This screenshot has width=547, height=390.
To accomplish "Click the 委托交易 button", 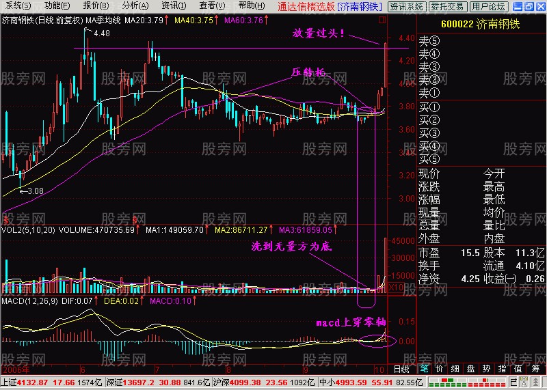I will [x=448, y=6].
